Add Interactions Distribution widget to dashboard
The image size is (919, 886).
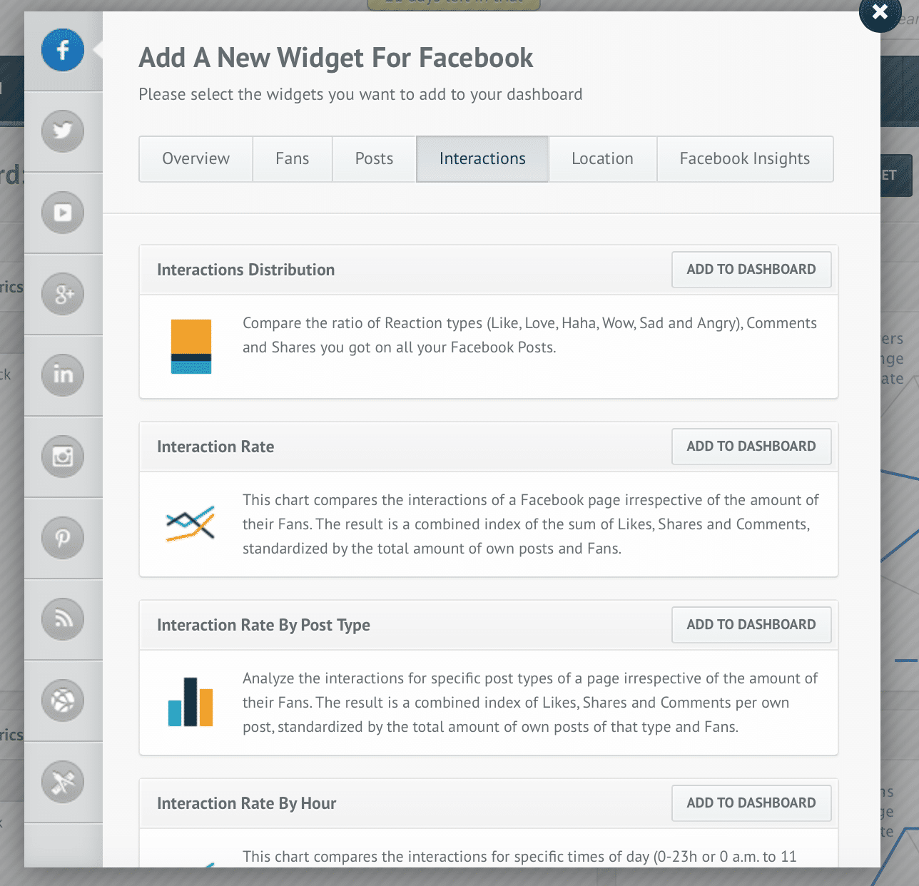[x=751, y=270]
